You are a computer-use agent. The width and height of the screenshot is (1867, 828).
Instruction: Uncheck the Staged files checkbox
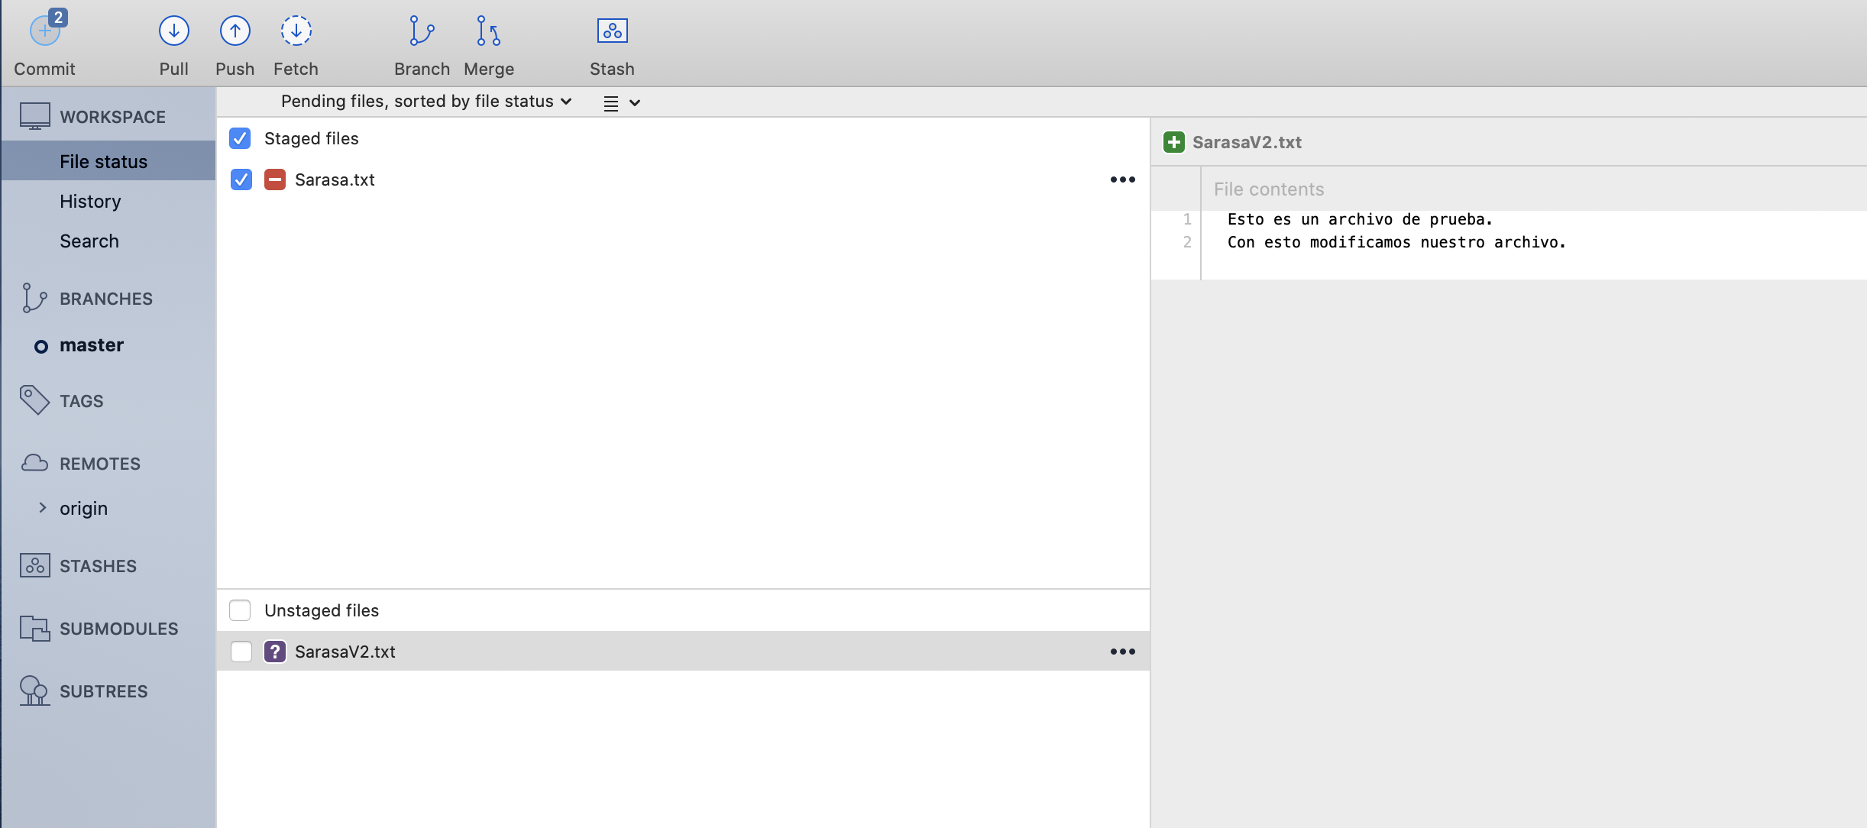coord(240,138)
